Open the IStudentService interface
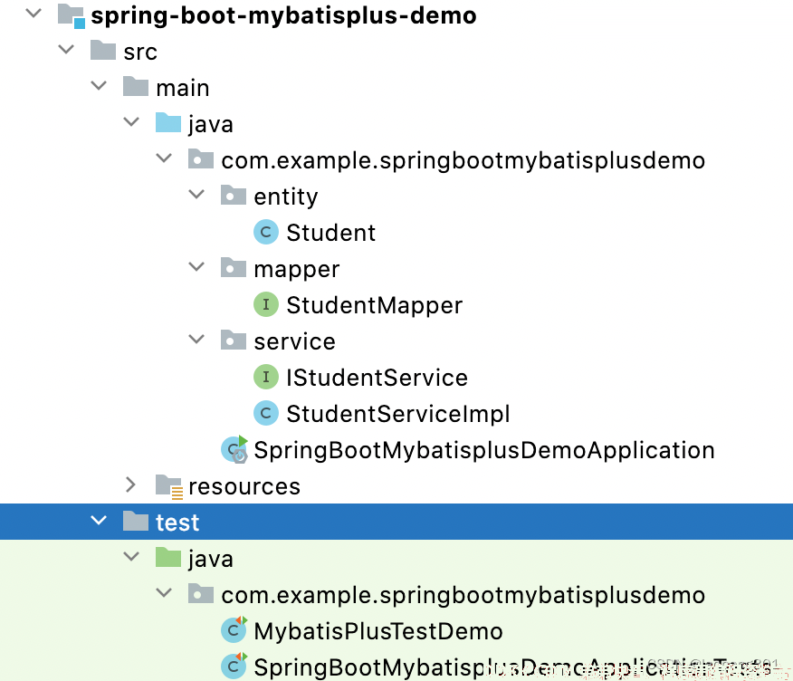Viewport: 793px width, 681px height. tap(377, 378)
